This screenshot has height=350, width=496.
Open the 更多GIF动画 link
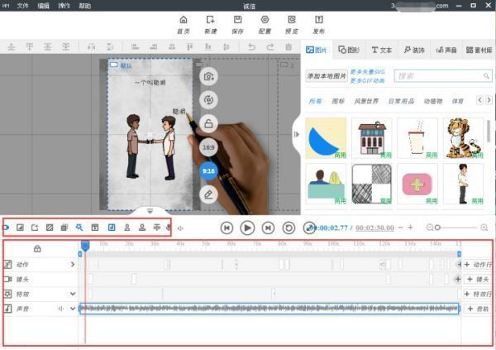point(368,80)
